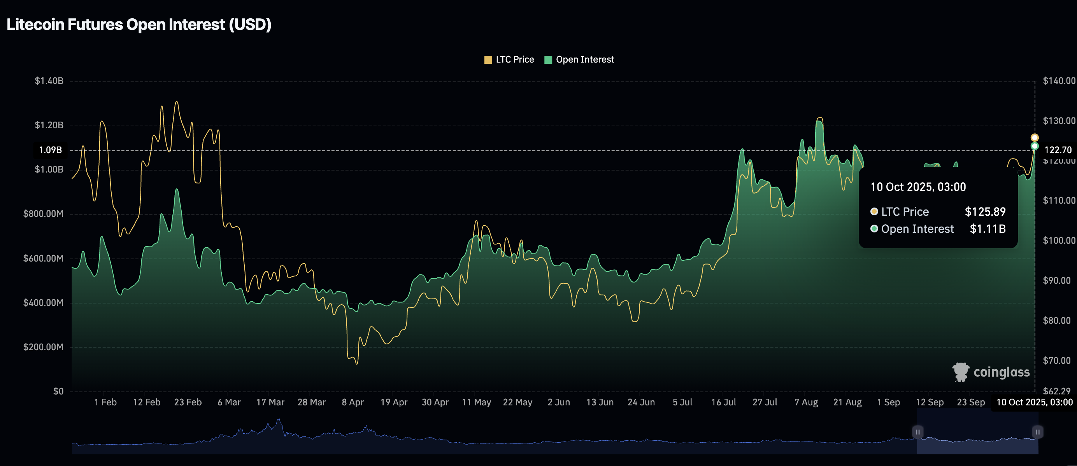Click the coinglass watermark logo
The width and height of the screenshot is (1077, 466).
(x=961, y=372)
